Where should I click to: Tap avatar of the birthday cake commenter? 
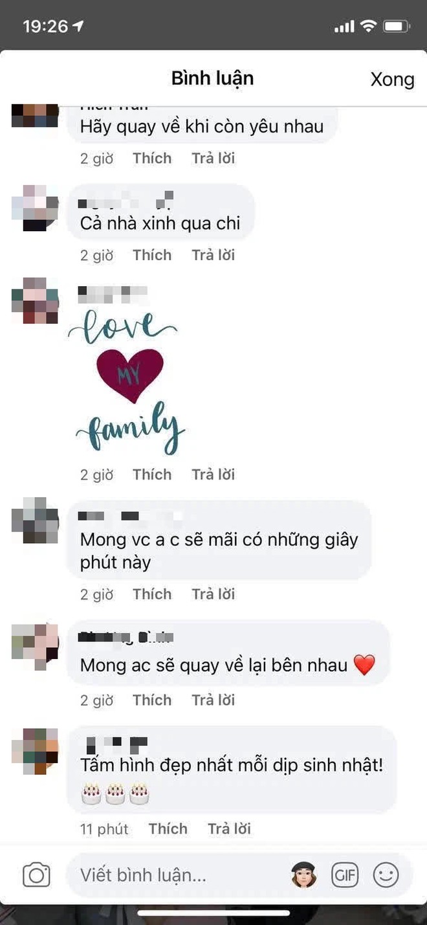point(35,751)
